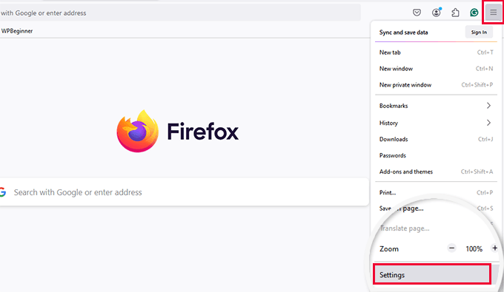This screenshot has height=292, width=504.
Task: Open the WPBeginner bookmark
Action: 17,31
